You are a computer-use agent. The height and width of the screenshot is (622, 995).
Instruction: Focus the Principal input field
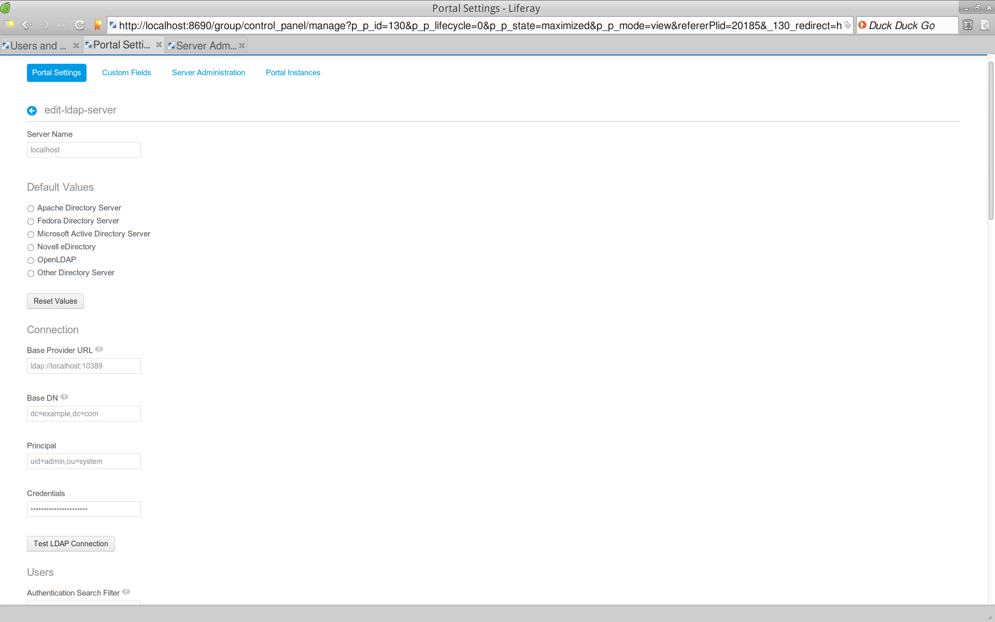tap(84, 461)
